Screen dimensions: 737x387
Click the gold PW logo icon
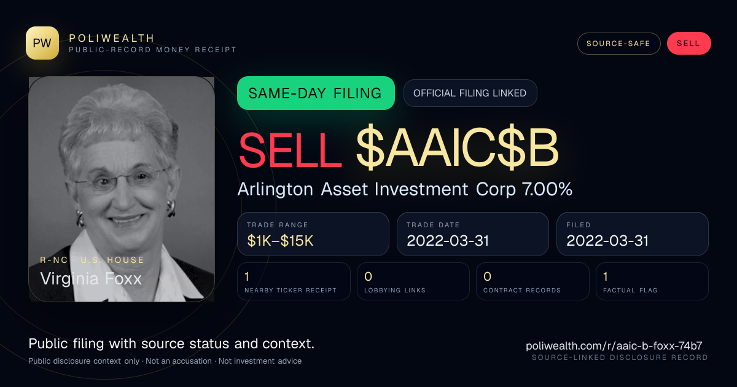[42, 43]
